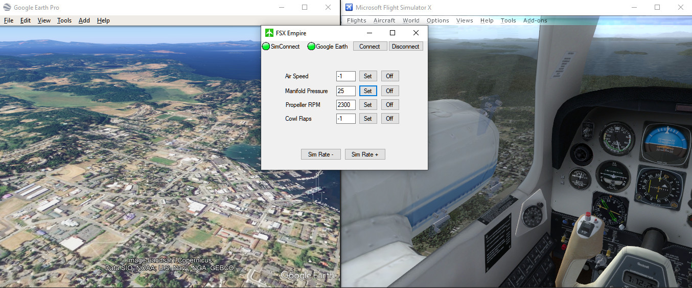
Task: Close the FSX Empire window
Action: tap(416, 33)
